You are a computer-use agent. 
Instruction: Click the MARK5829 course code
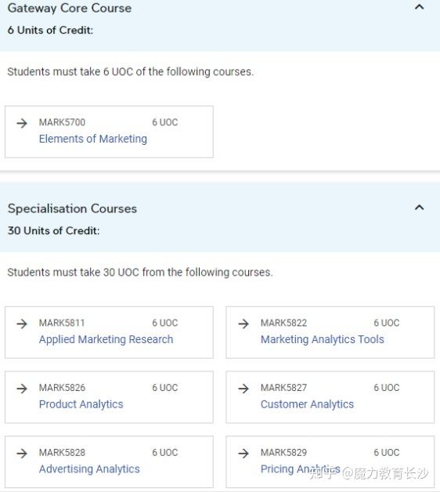tap(284, 453)
